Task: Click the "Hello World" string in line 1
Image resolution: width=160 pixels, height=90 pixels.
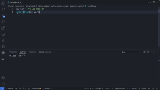Action: click(x=36, y=9)
